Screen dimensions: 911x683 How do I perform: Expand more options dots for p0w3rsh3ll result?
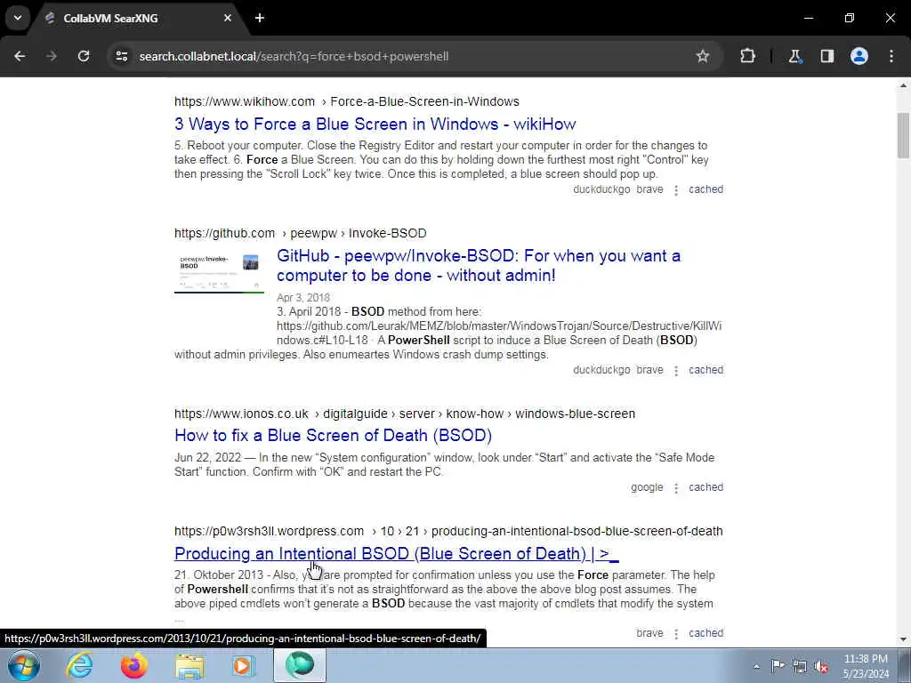(x=676, y=633)
